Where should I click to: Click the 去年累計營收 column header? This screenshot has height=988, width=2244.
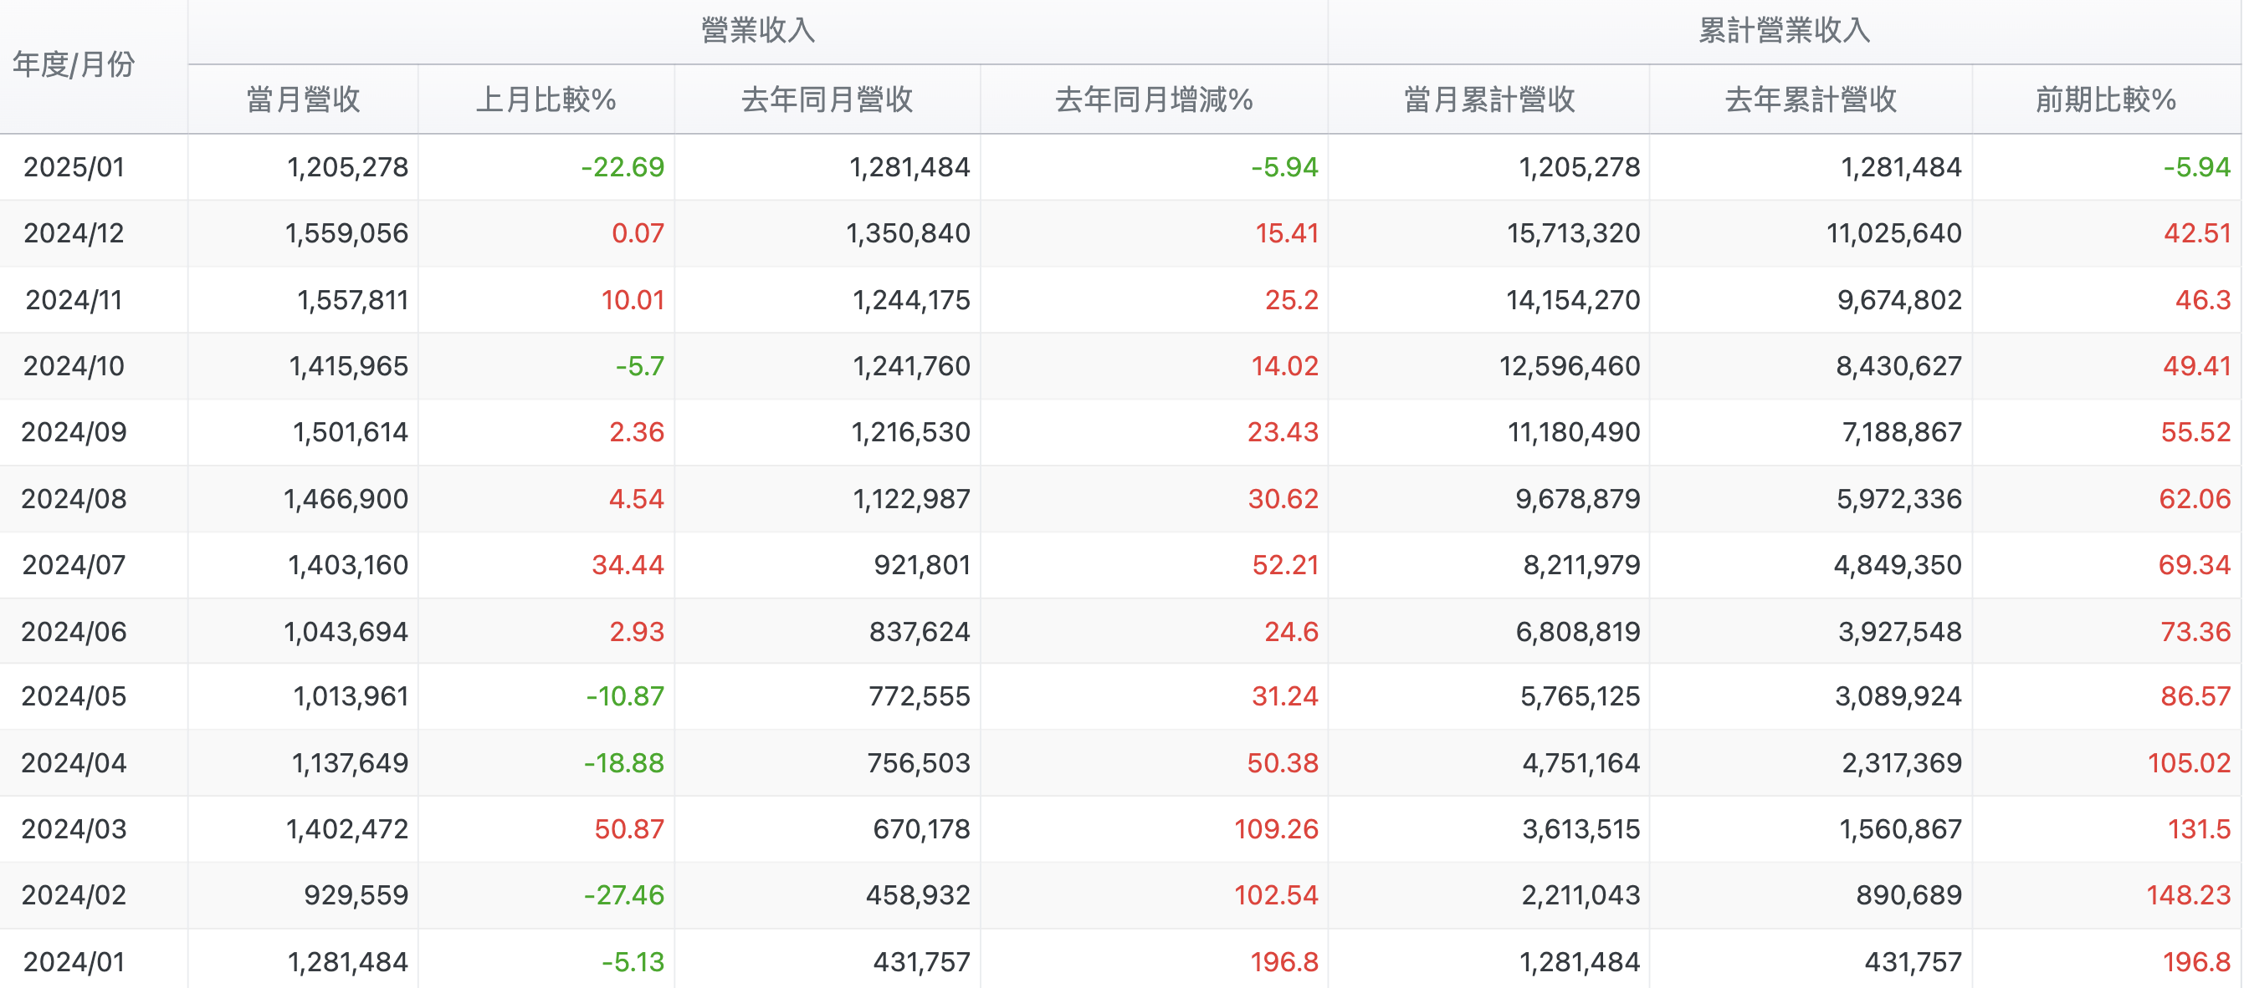pos(1811,99)
